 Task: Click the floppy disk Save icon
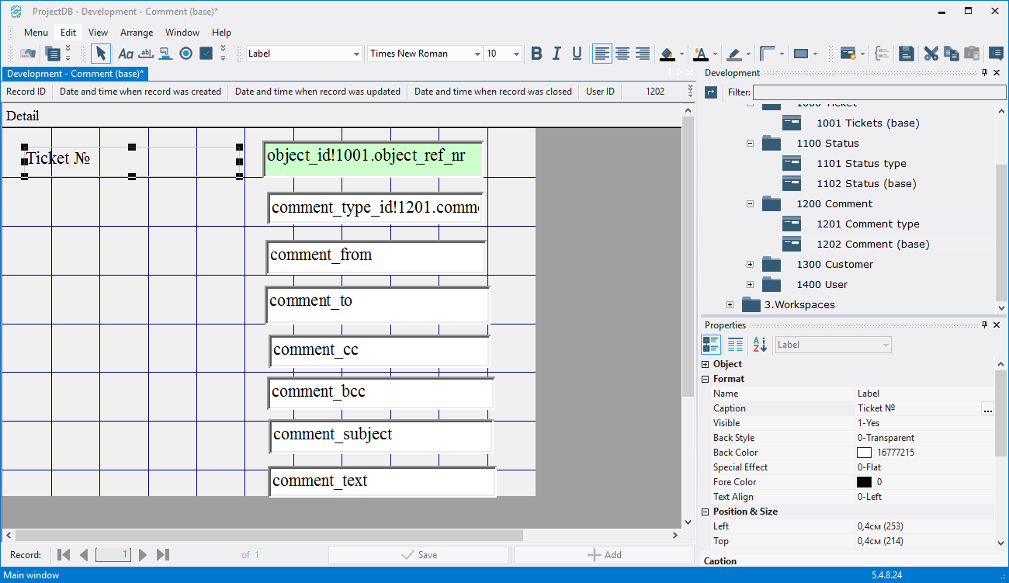906,54
